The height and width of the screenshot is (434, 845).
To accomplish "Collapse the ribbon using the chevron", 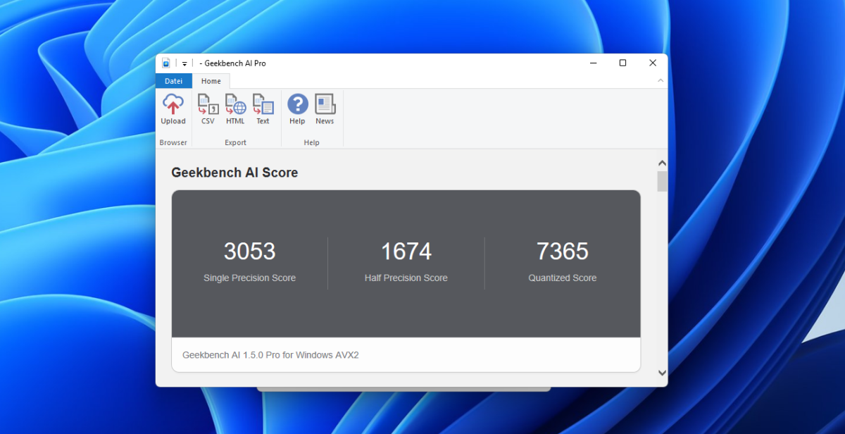I will pos(660,80).
